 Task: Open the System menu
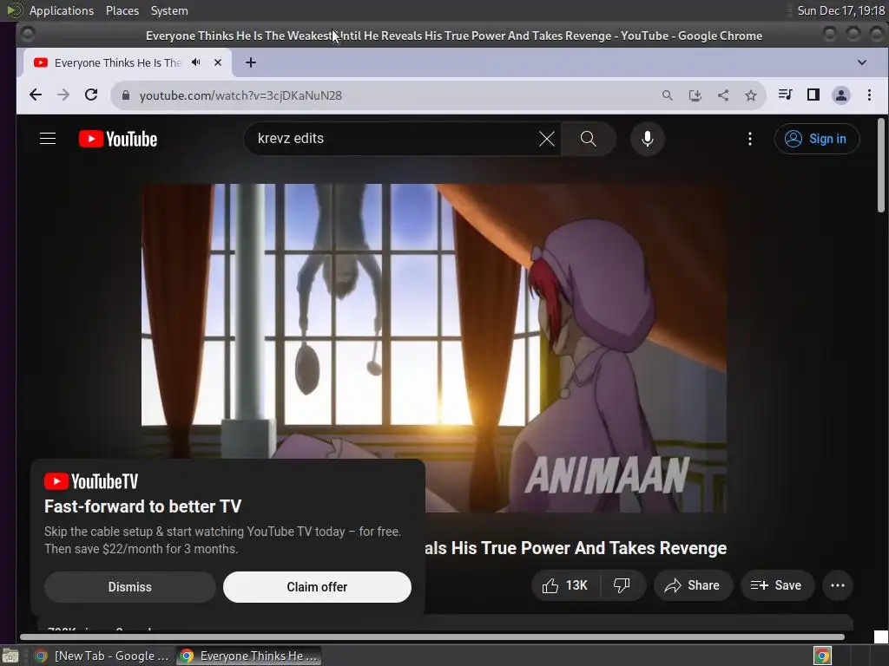tap(169, 10)
